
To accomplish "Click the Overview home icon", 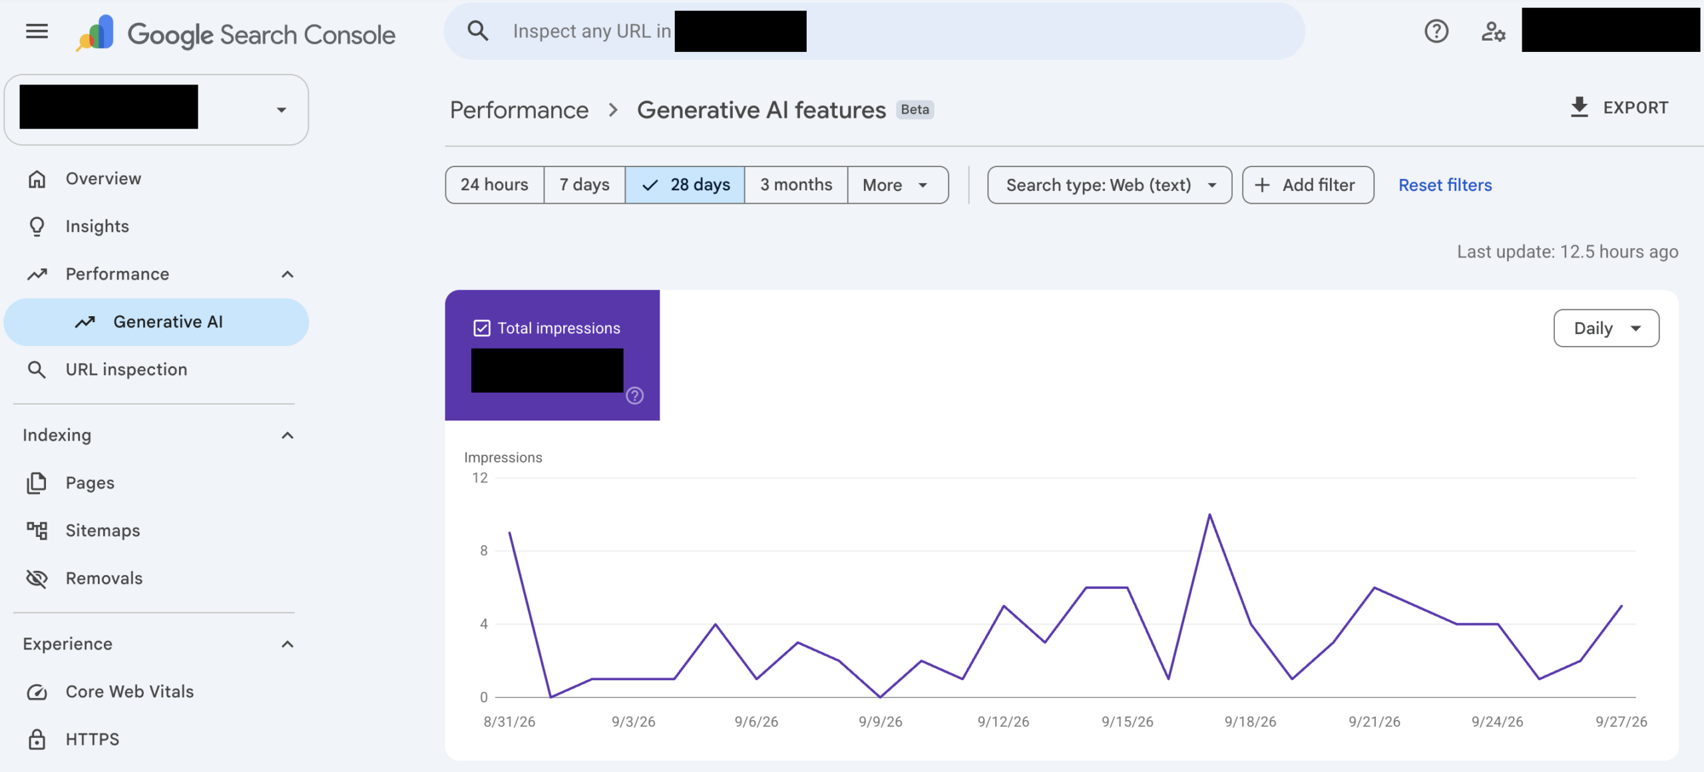I will (37, 178).
